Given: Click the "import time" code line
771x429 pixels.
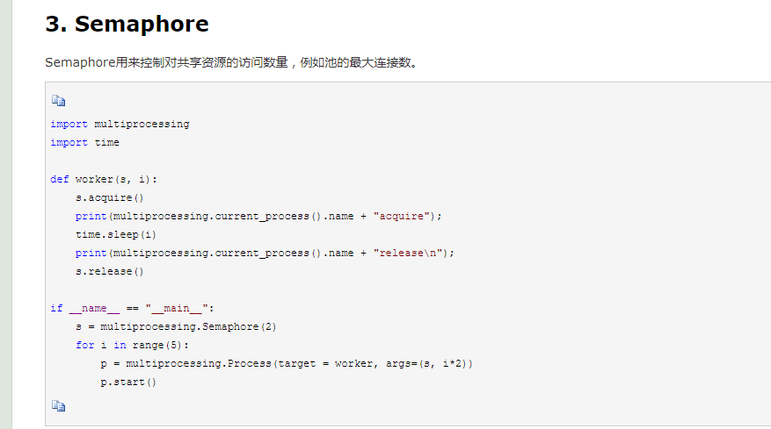Looking at the screenshot, I should click(84, 143).
